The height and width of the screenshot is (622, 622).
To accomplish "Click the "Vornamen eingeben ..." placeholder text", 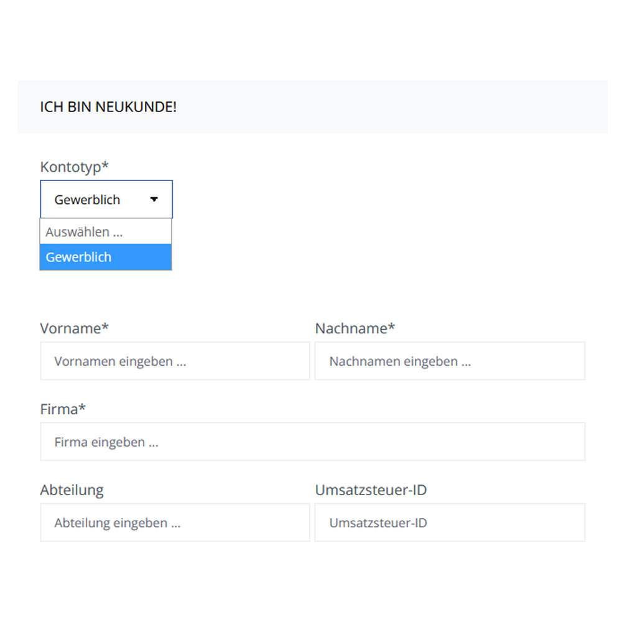I will 120,361.
